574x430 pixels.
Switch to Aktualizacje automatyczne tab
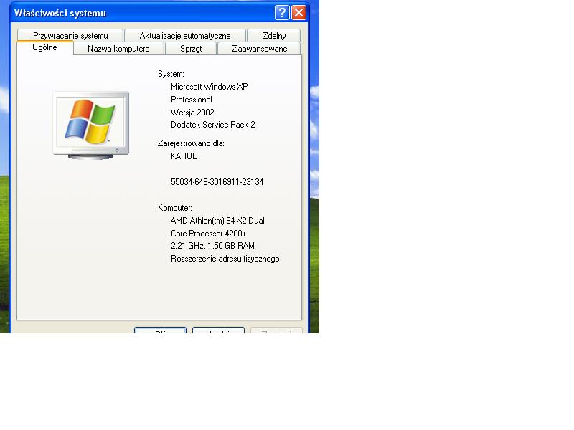(185, 35)
